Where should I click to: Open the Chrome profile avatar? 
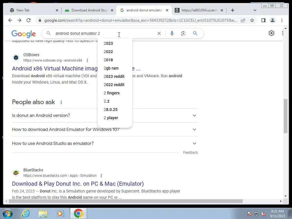pyautogui.click(x=272, y=20)
